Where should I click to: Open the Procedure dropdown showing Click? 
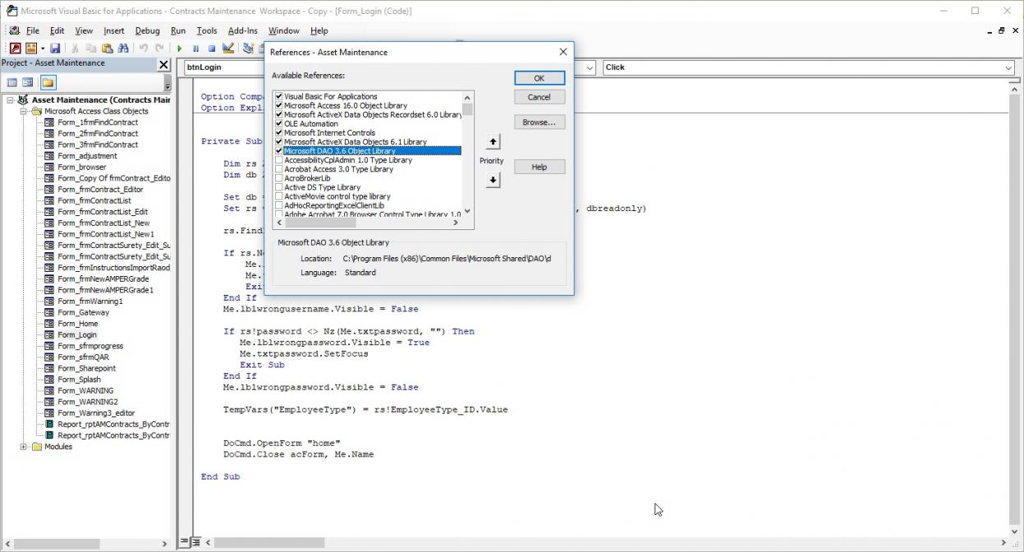coord(1008,67)
